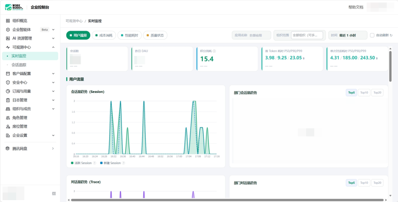Click the 角色管理 user icon
This screenshot has height=202, width=398.
tap(8, 118)
